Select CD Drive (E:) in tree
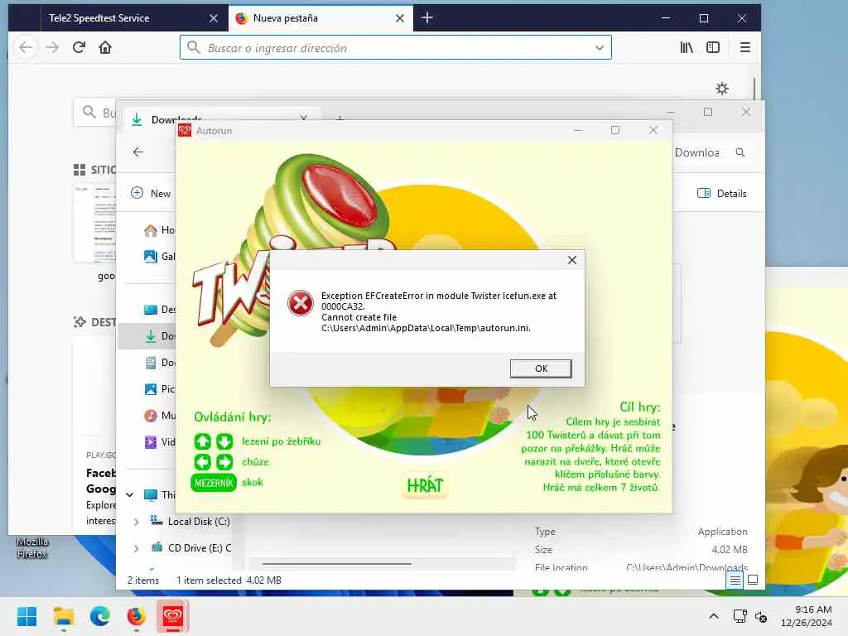The image size is (848, 636). coord(191,548)
